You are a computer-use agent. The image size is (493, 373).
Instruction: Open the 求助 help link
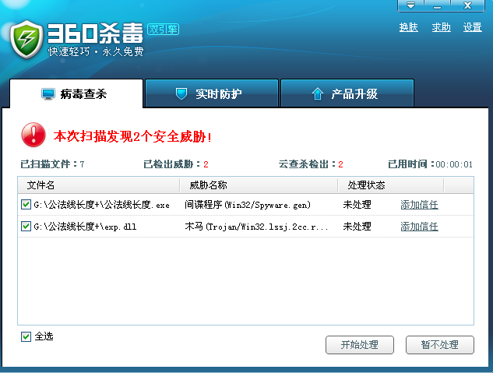pyautogui.click(x=441, y=27)
